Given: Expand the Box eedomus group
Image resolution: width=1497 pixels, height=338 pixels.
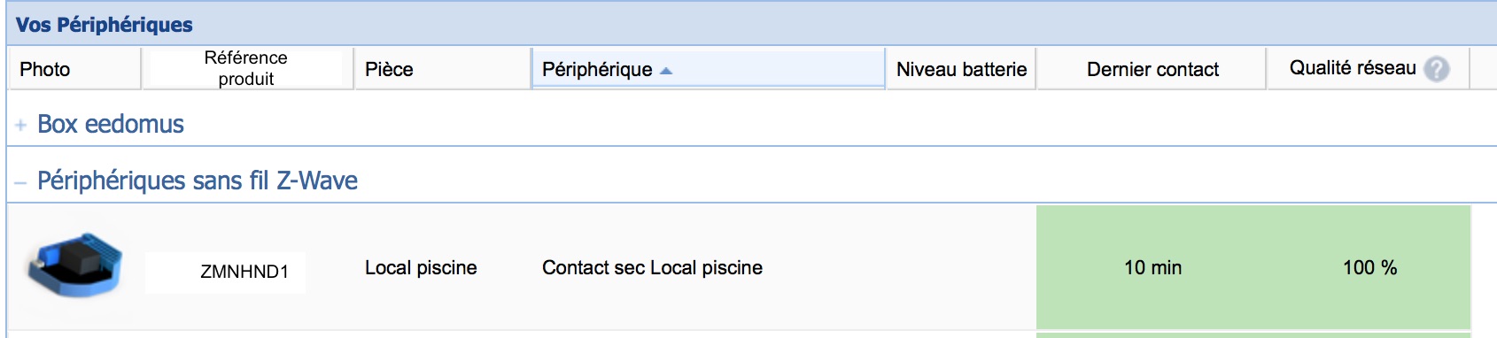Looking at the screenshot, I should point(111,124).
